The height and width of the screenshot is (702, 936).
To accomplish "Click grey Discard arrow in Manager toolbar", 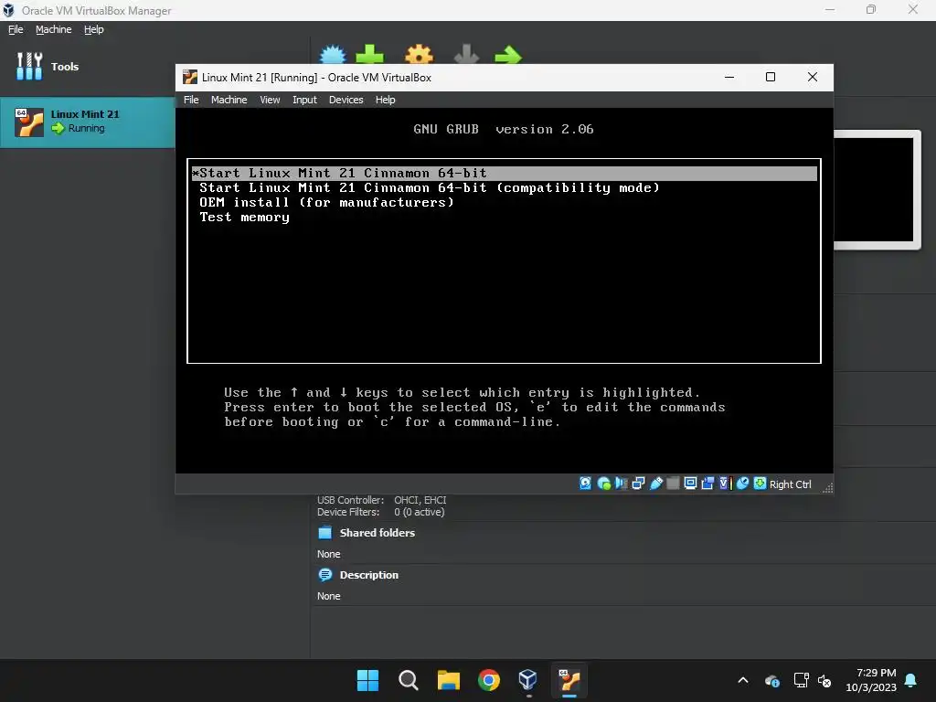I will point(466,55).
